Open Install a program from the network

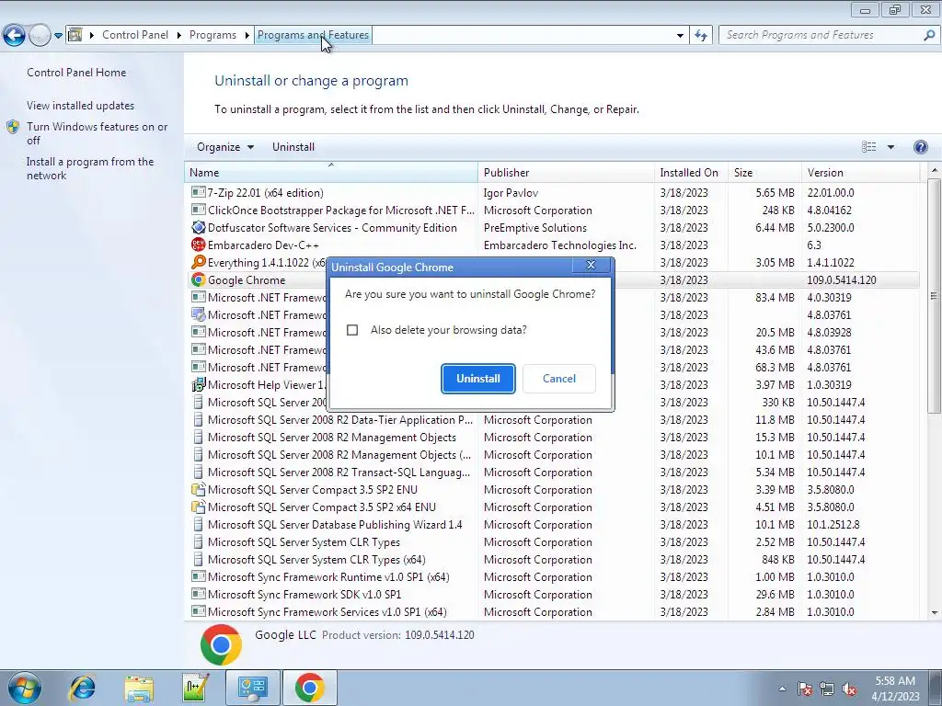pos(90,169)
